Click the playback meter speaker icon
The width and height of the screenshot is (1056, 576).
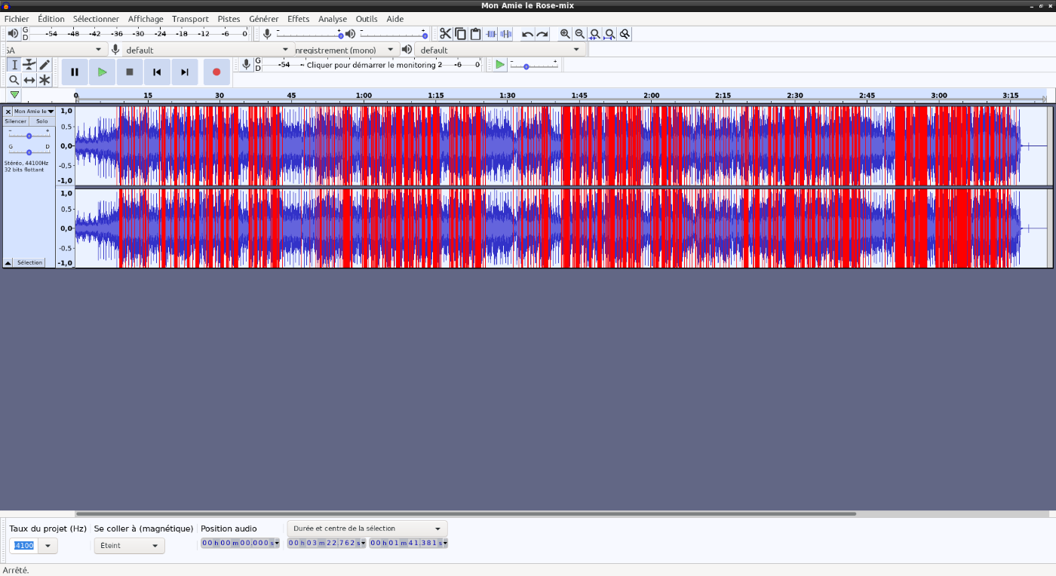coord(13,34)
